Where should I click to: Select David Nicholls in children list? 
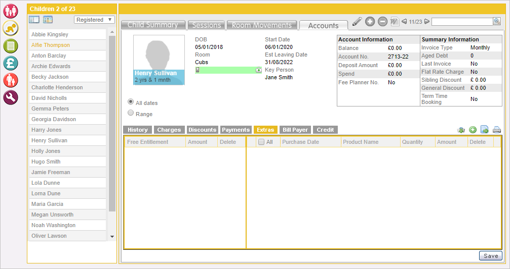tap(68, 98)
